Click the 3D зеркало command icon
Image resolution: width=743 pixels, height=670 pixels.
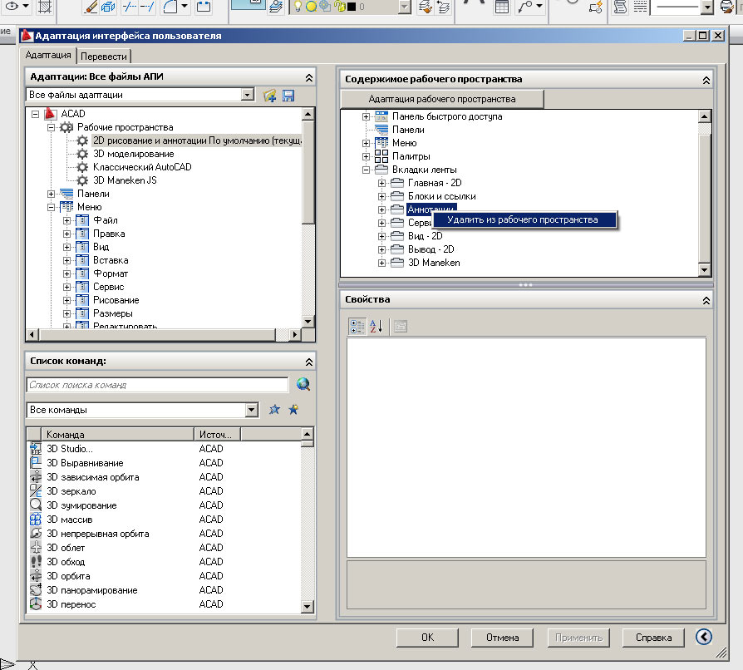point(36,491)
